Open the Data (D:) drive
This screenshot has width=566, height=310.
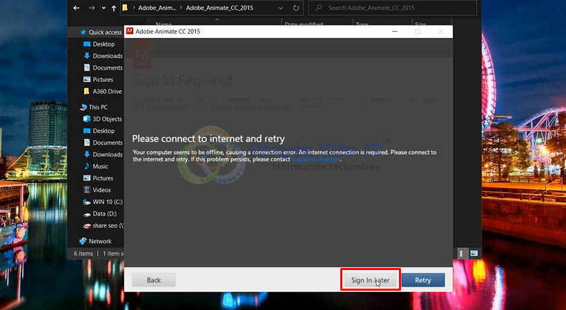click(x=104, y=214)
